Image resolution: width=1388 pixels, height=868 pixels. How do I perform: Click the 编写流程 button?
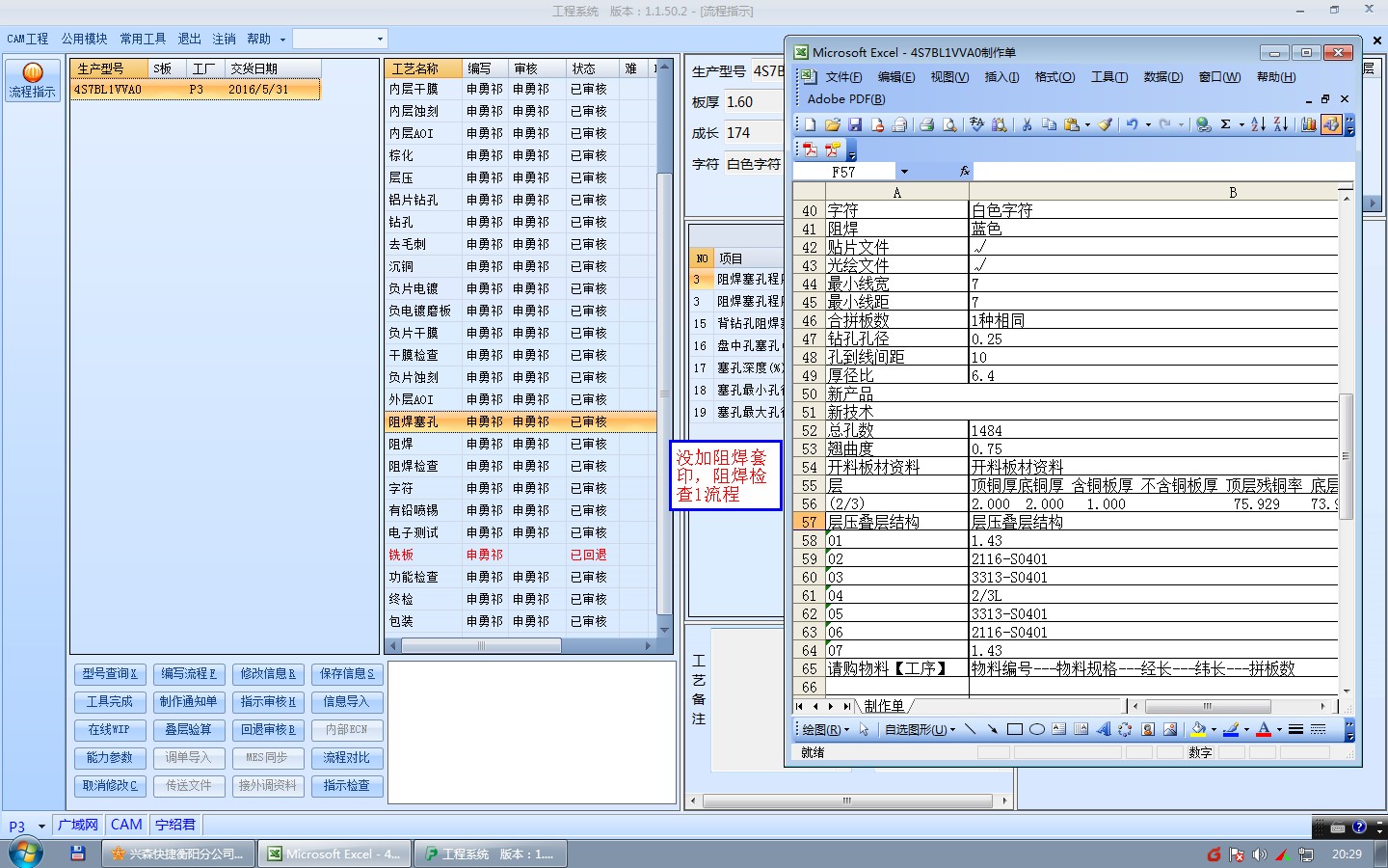[x=189, y=674]
